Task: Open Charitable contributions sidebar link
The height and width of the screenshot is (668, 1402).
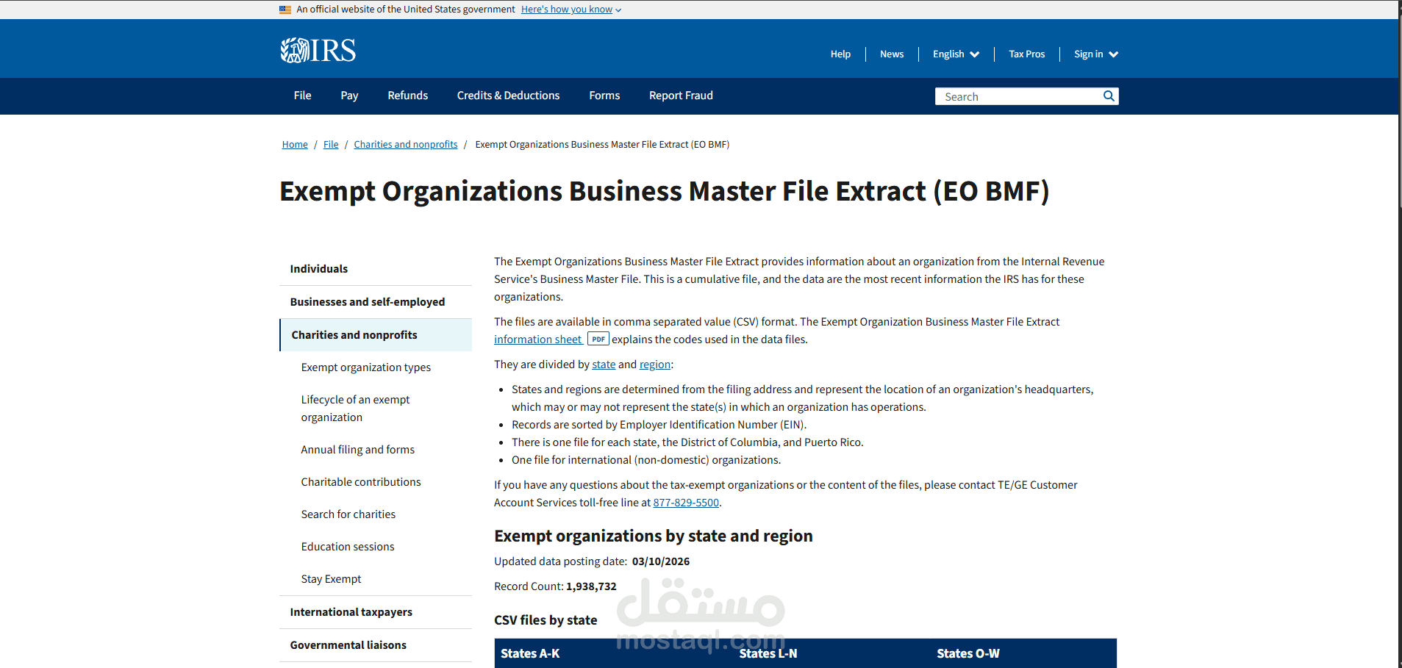Action: (x=361, y=482)
